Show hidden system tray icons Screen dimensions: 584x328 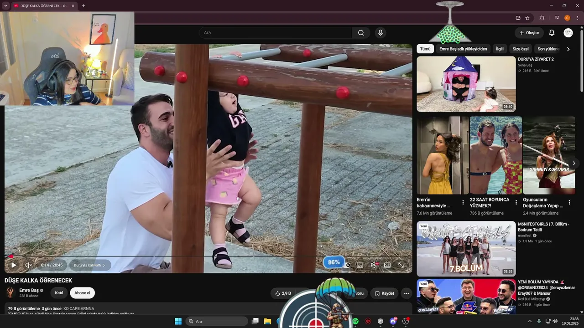point(530,321)
